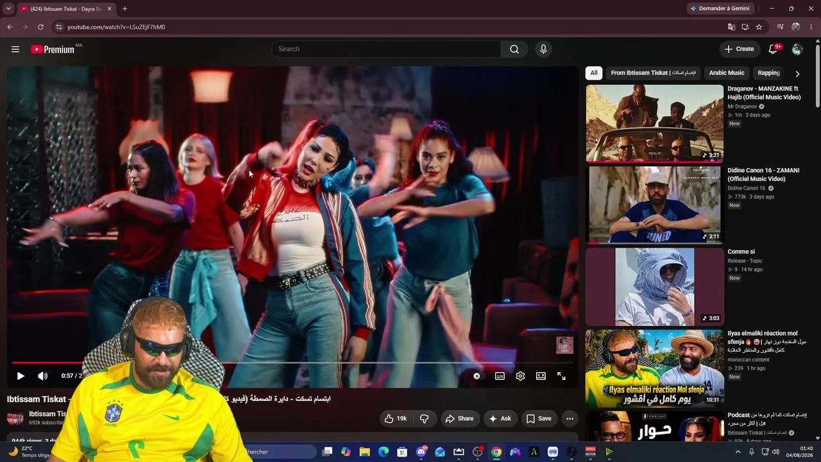Open the Didine Canon 16 ZAMANI title
The image size is (821, 462).
(x=763, y=175)
